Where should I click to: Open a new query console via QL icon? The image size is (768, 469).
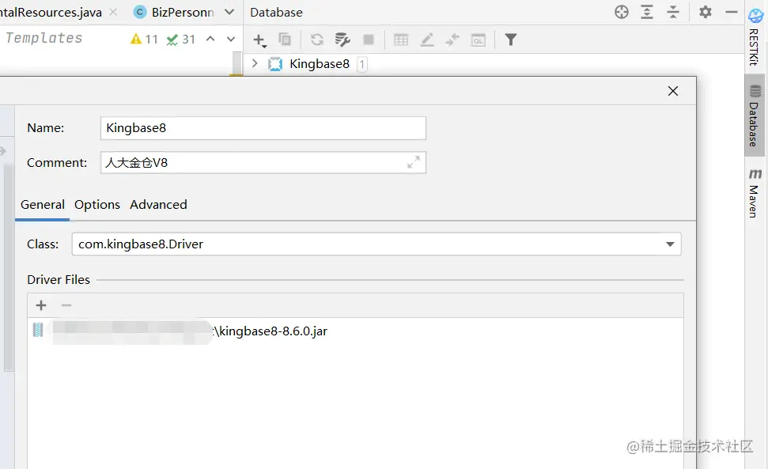(478, 40)
